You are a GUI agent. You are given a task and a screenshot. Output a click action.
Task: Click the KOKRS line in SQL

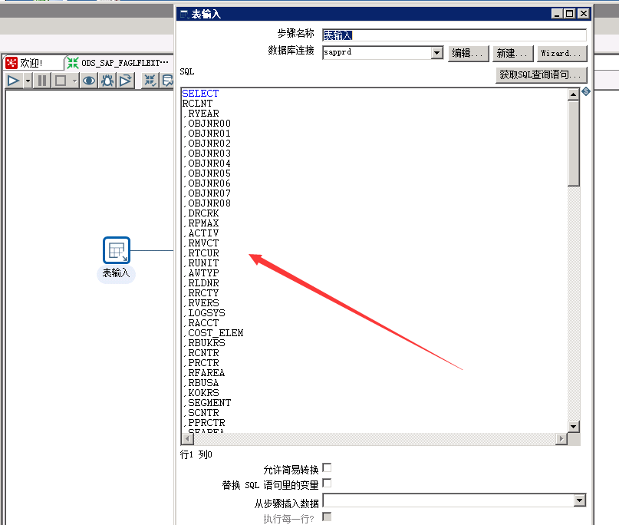coord(201,393)
